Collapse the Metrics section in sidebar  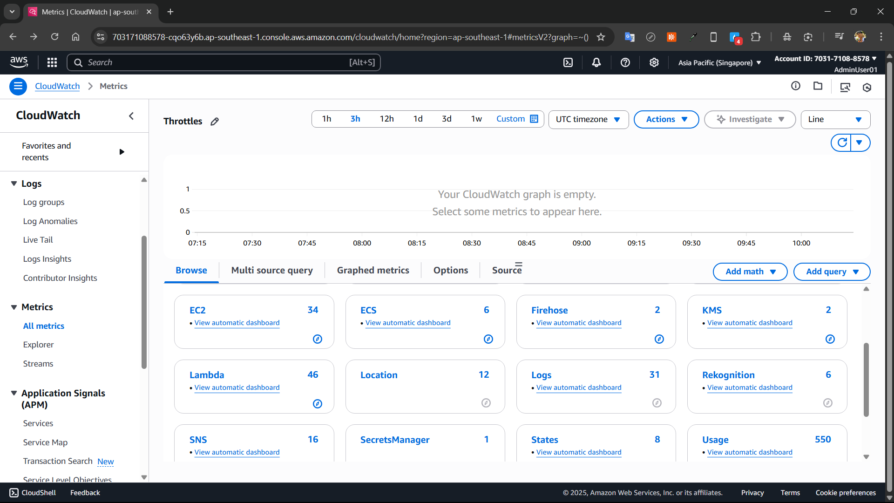point(14,307)
